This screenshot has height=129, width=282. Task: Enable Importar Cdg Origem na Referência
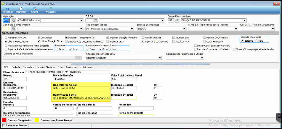[66, 41]
